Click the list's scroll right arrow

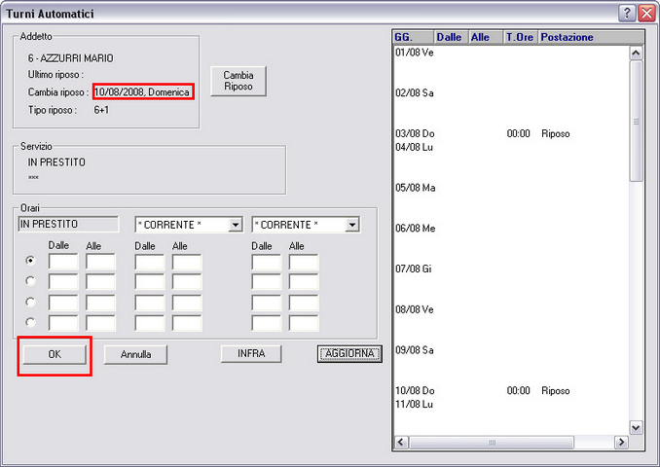pos(621,442)
